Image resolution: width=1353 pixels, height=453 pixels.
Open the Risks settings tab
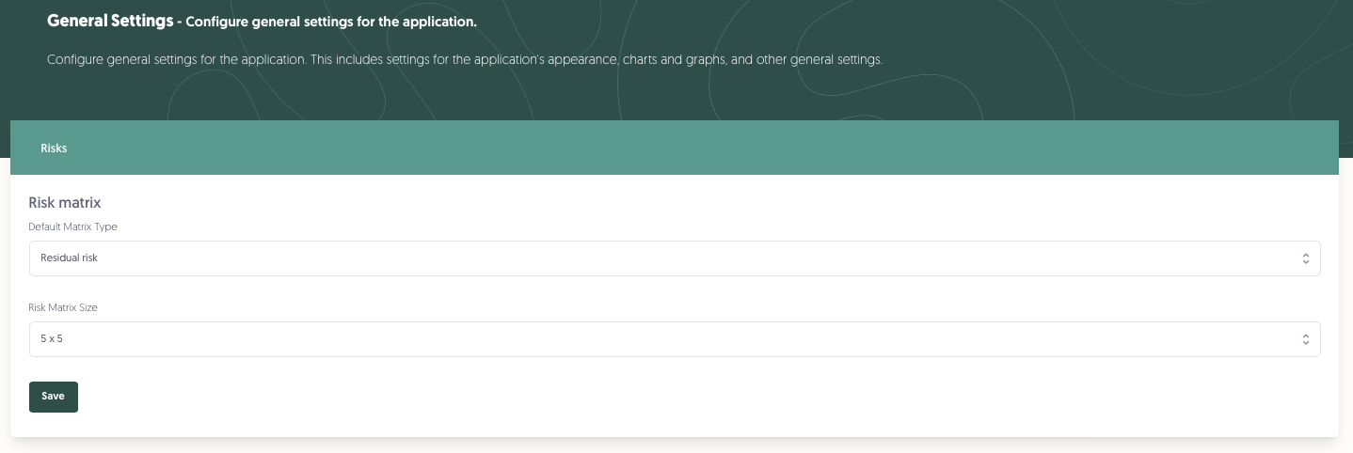coord(54,148)
